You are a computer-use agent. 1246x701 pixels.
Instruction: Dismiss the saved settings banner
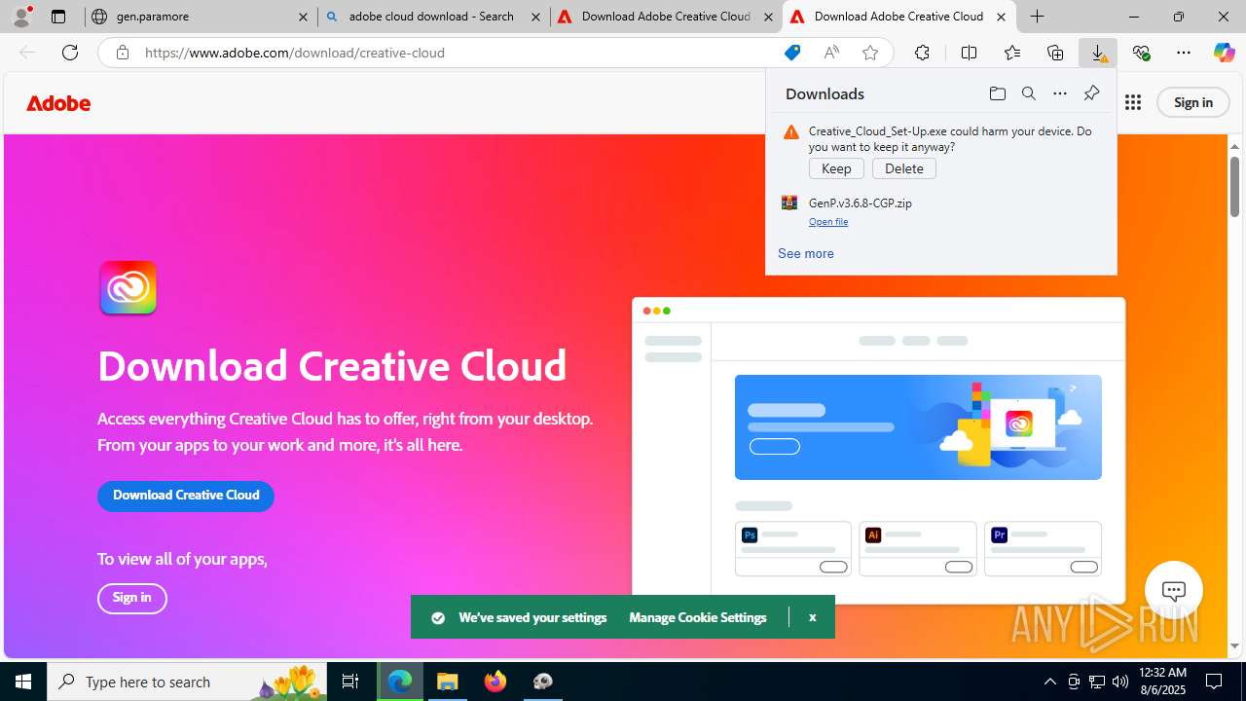point(812,617)
